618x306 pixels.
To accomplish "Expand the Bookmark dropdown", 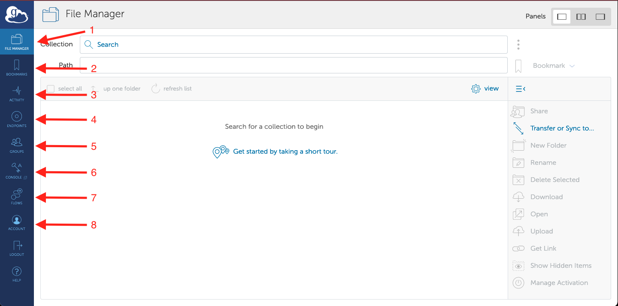I will 554,66.
